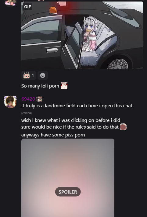
Task: Click the round emoji after 'do that'
Action: pos(123,127)
